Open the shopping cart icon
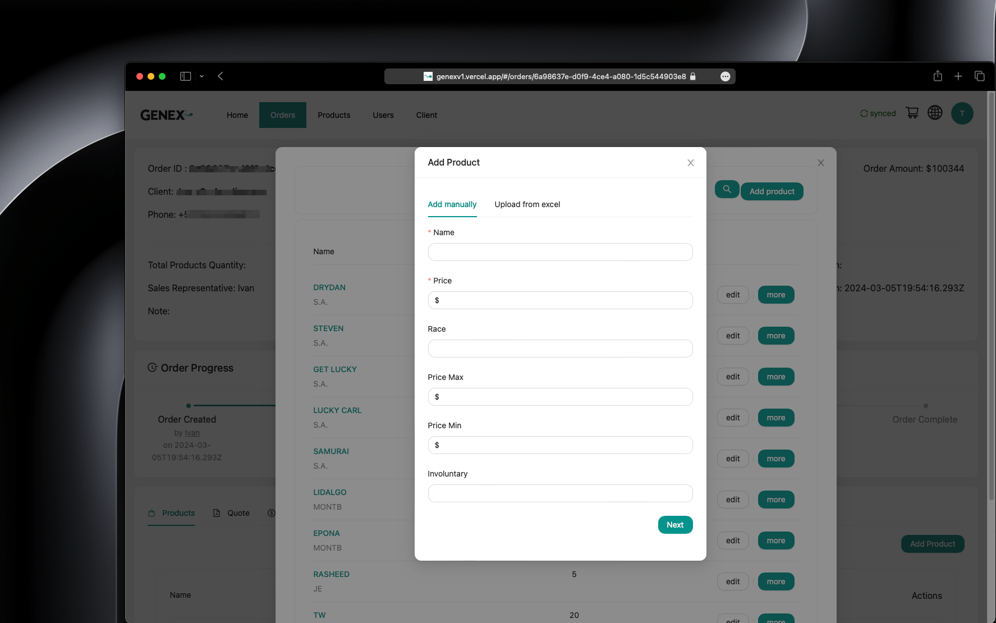The width and height of the screenshot is (996, 623). click(x=912, y=113)
